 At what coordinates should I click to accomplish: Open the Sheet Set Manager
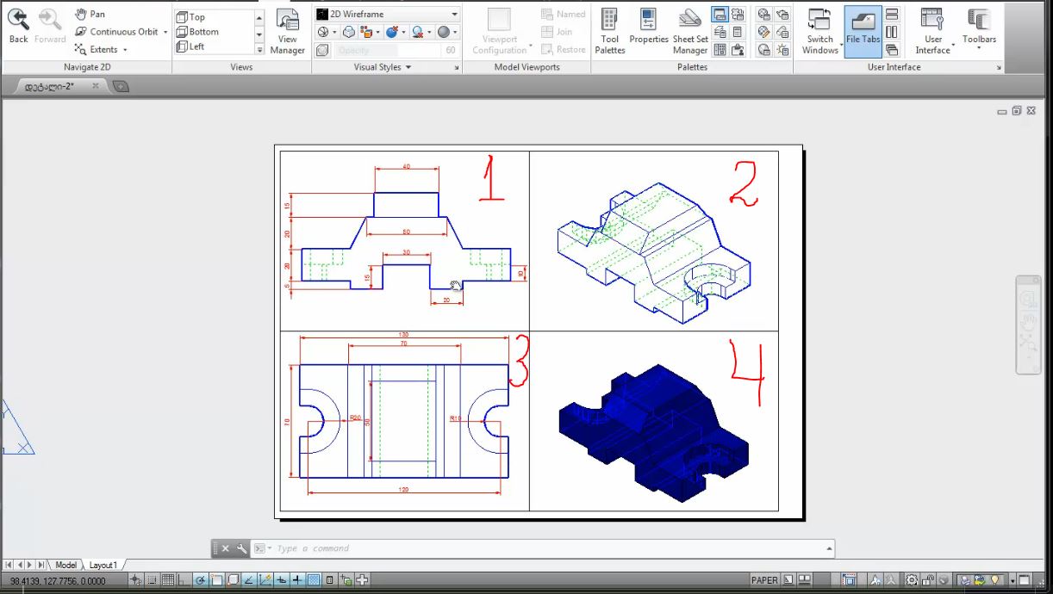689,32
